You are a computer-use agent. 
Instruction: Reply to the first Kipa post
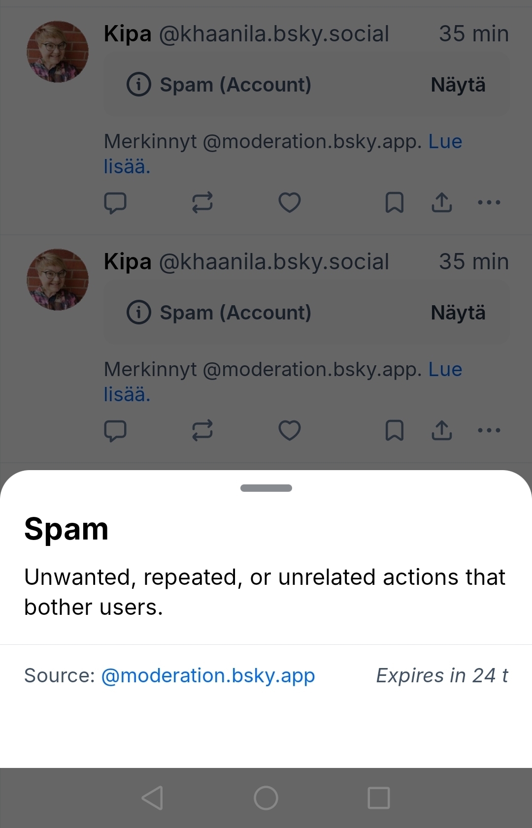coord(115,202)
